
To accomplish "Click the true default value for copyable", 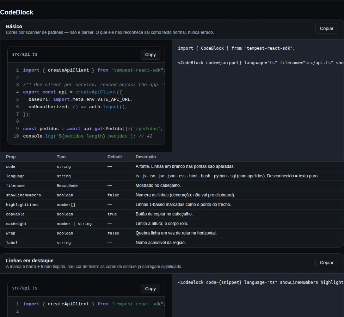I will click(112, 214).
